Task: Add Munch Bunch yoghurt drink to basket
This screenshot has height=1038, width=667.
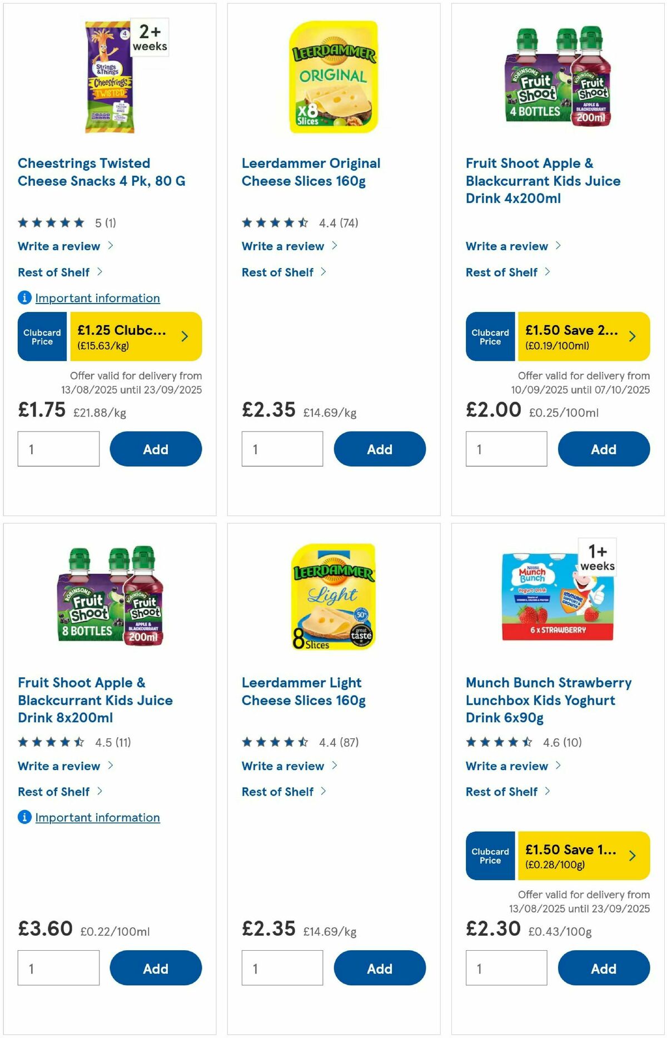Action: (x=604, y=968)
